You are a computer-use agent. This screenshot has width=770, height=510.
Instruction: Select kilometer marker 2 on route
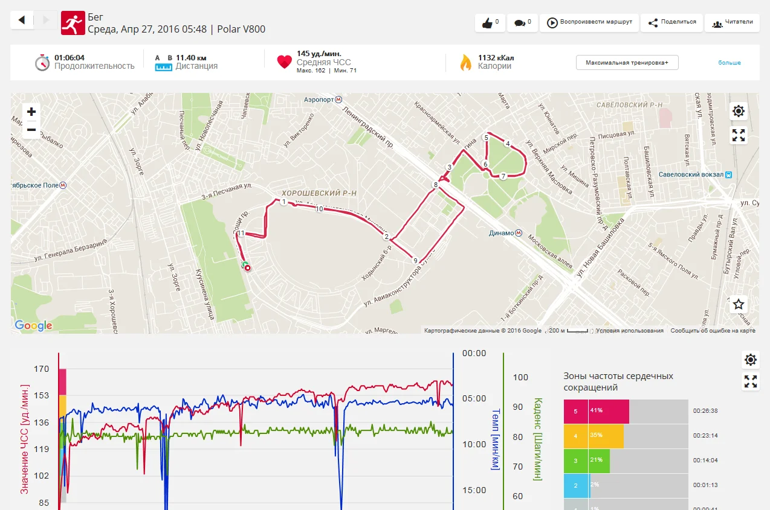(x=386, y=237)
